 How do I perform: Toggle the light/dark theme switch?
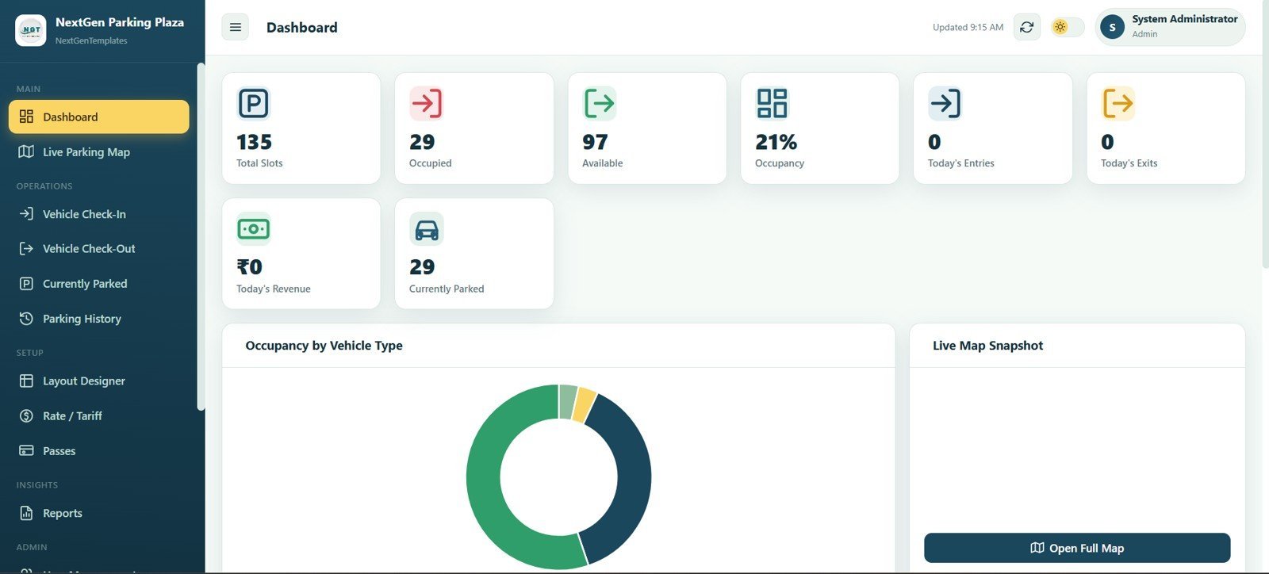[1068, 27]
